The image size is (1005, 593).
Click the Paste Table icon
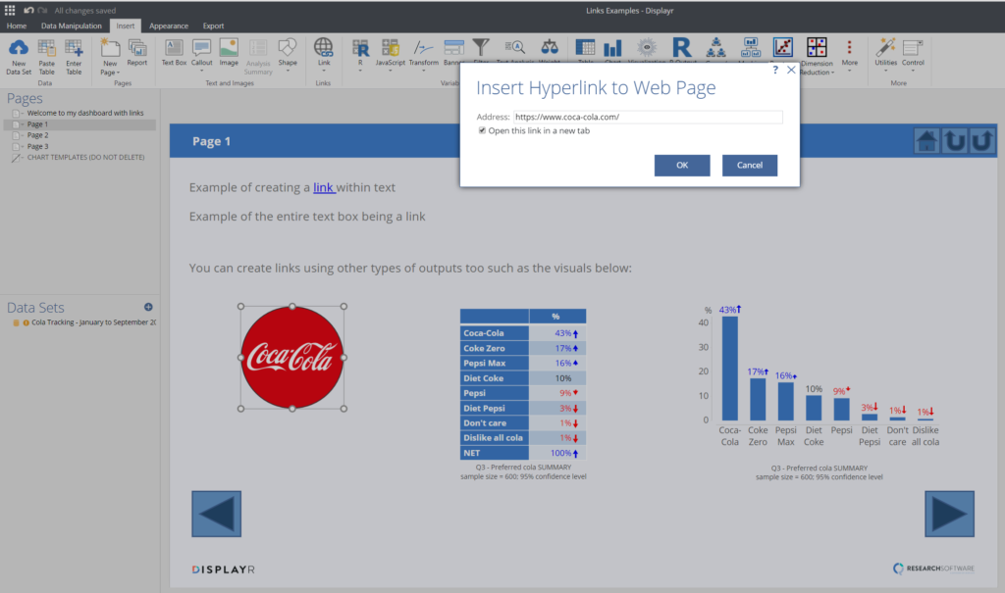click(46, 48)
